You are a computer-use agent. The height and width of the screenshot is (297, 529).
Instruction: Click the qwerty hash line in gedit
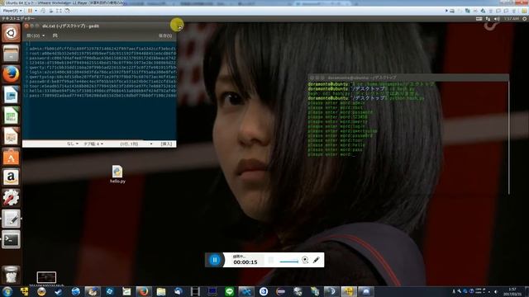point(102,68)
